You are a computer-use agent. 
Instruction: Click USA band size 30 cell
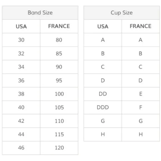coord(21,40)
